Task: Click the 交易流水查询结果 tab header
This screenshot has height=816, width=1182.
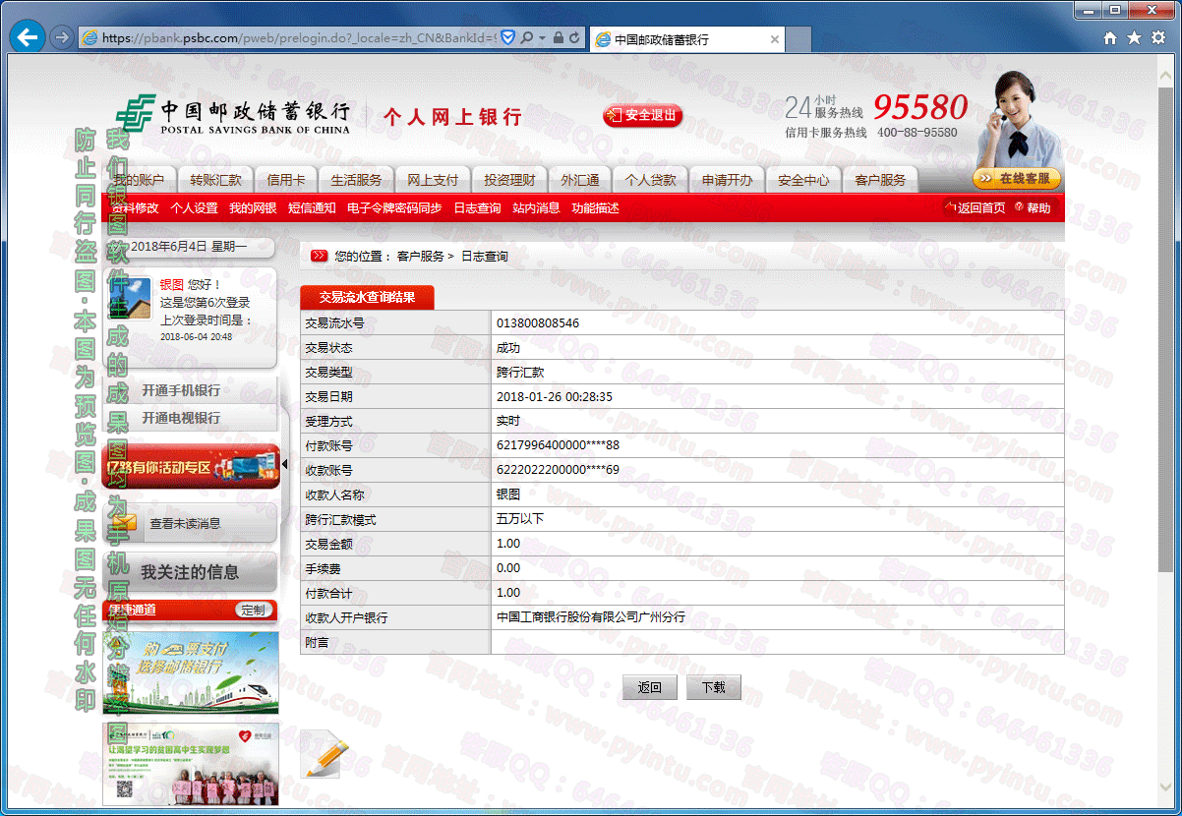Action: coord(367,297)
